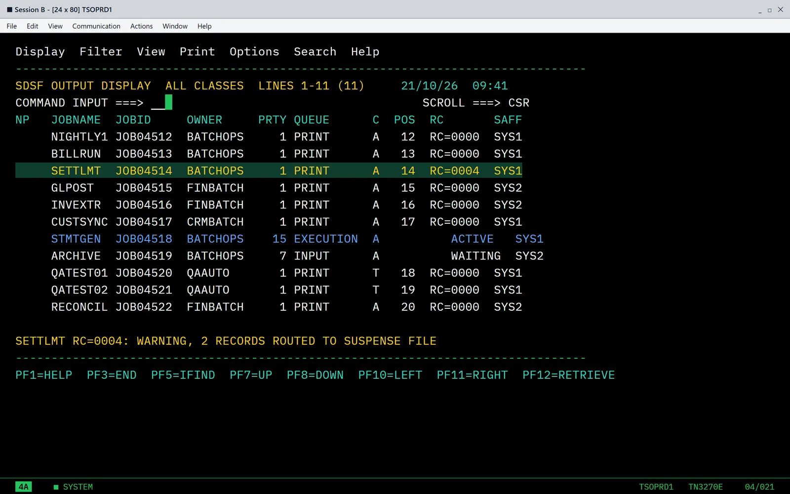Screen dimensions: 790x494
Task: Click PF5=IFIND function key label
Action: (183, 375)
